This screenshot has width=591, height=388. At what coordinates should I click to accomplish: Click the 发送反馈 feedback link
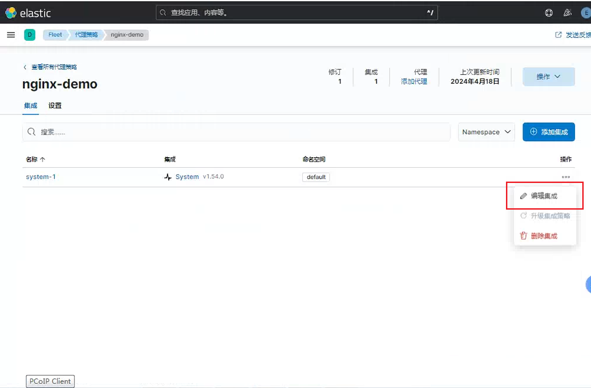coord(573,35)
